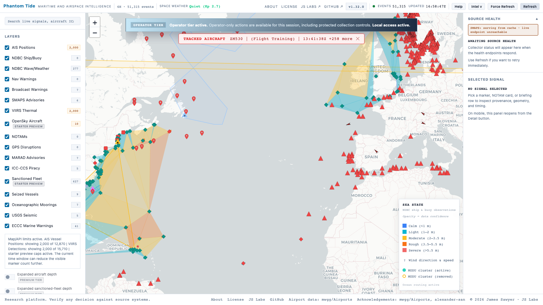The height and width of the screenshot is (305, 543).
Task: Toggle the AIS Positions layer checkbox
Action: 7,47
